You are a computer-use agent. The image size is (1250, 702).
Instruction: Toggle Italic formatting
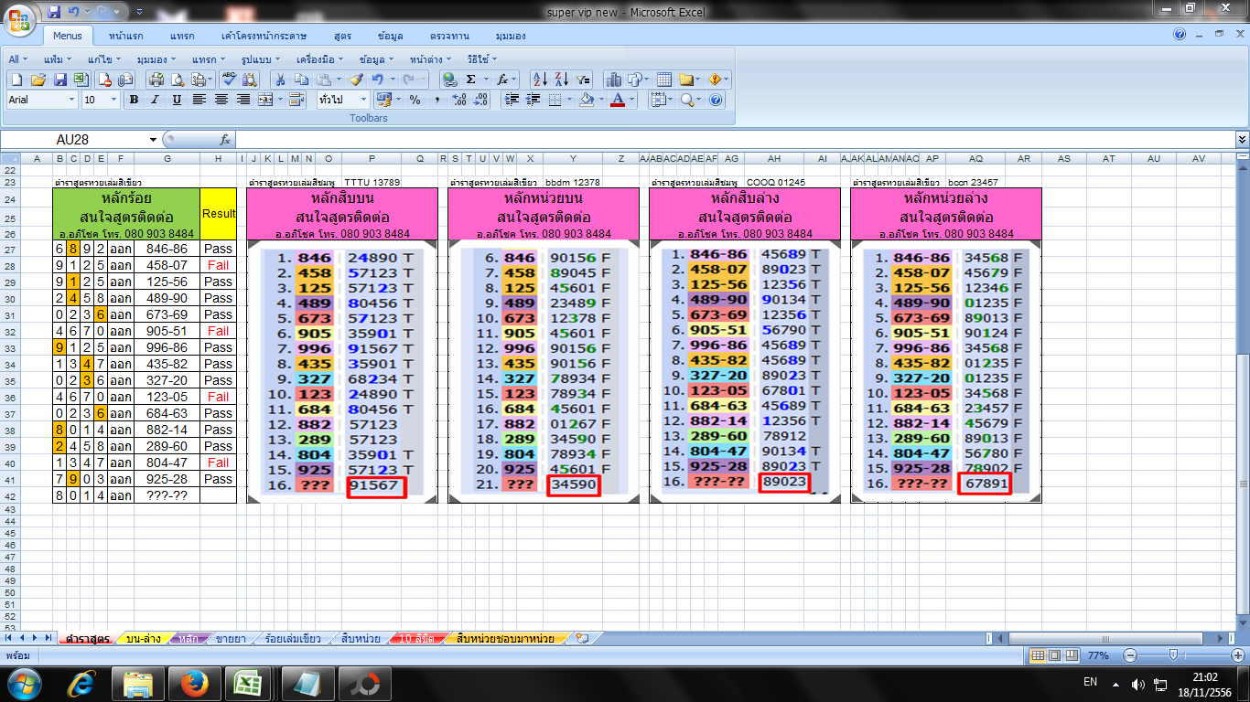tap(156, 100)
